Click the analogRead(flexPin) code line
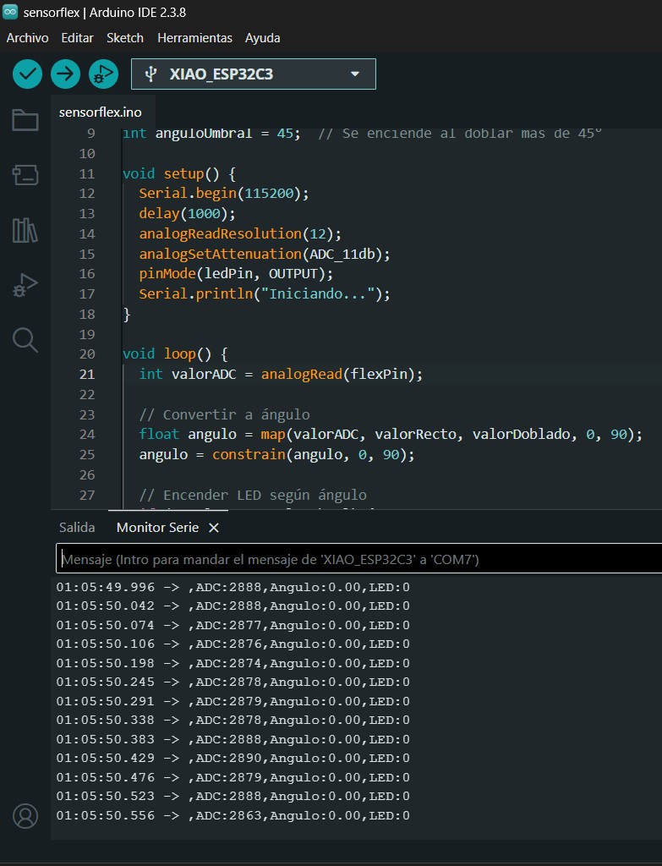Screen dimensions: 662x866 (281, 375)
